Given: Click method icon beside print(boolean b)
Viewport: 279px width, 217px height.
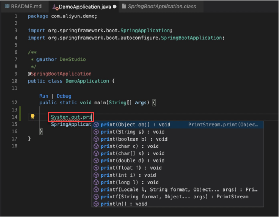Looking at the screenshot, I should click(x=96, y=139).
